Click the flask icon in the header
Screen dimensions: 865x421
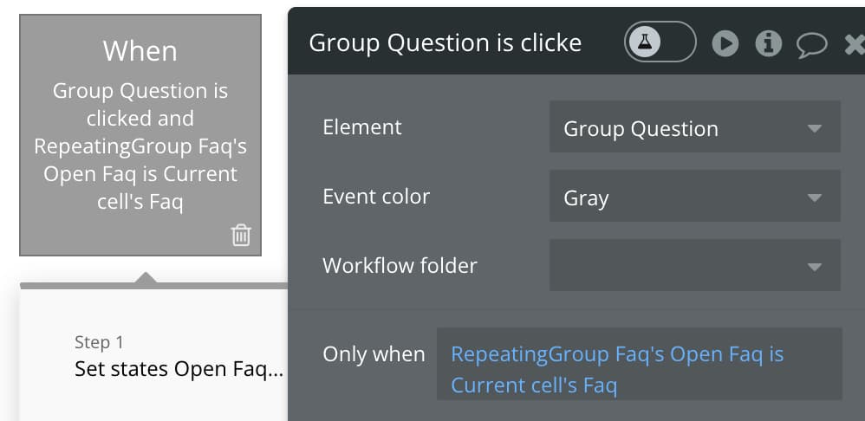tap(644, 42)
